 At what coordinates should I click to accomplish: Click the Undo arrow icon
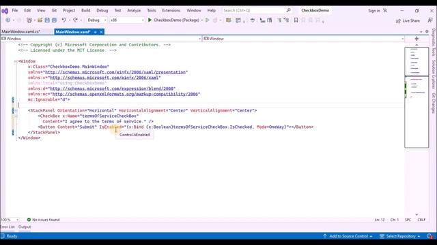[x=64, y=20]
